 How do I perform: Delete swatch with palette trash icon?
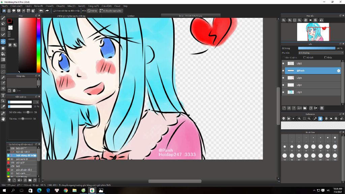14,91
